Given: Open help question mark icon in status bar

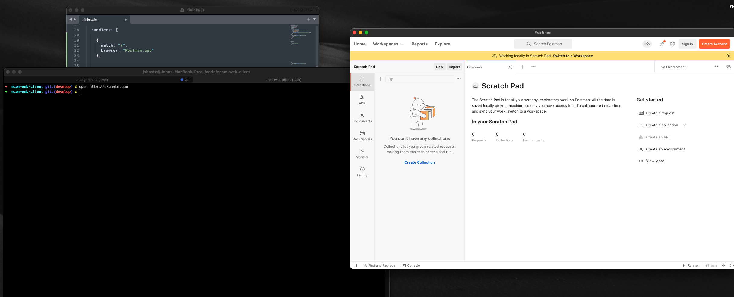Looking at the screenshot, I should [x=732, y=265].
